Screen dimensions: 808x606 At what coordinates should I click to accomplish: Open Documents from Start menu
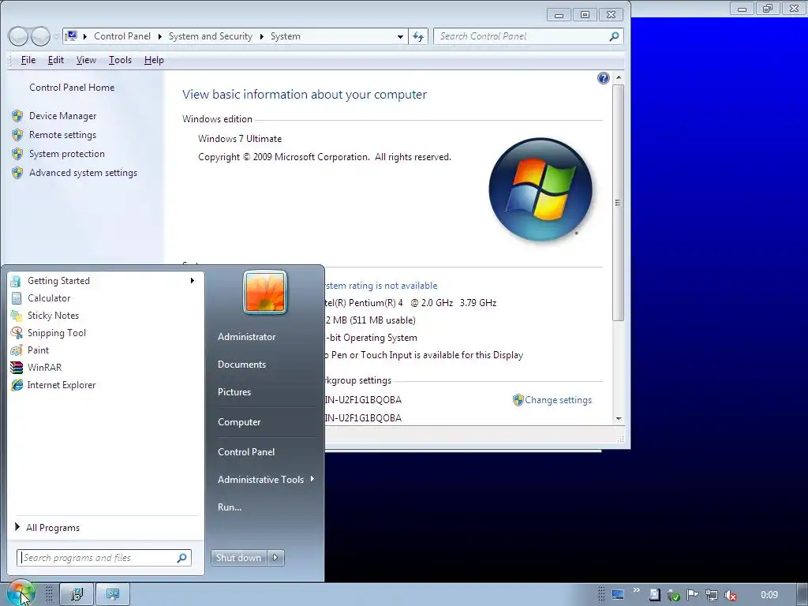241,365
